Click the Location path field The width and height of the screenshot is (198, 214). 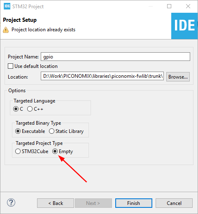pyautogui.click(x=102, y=76)
